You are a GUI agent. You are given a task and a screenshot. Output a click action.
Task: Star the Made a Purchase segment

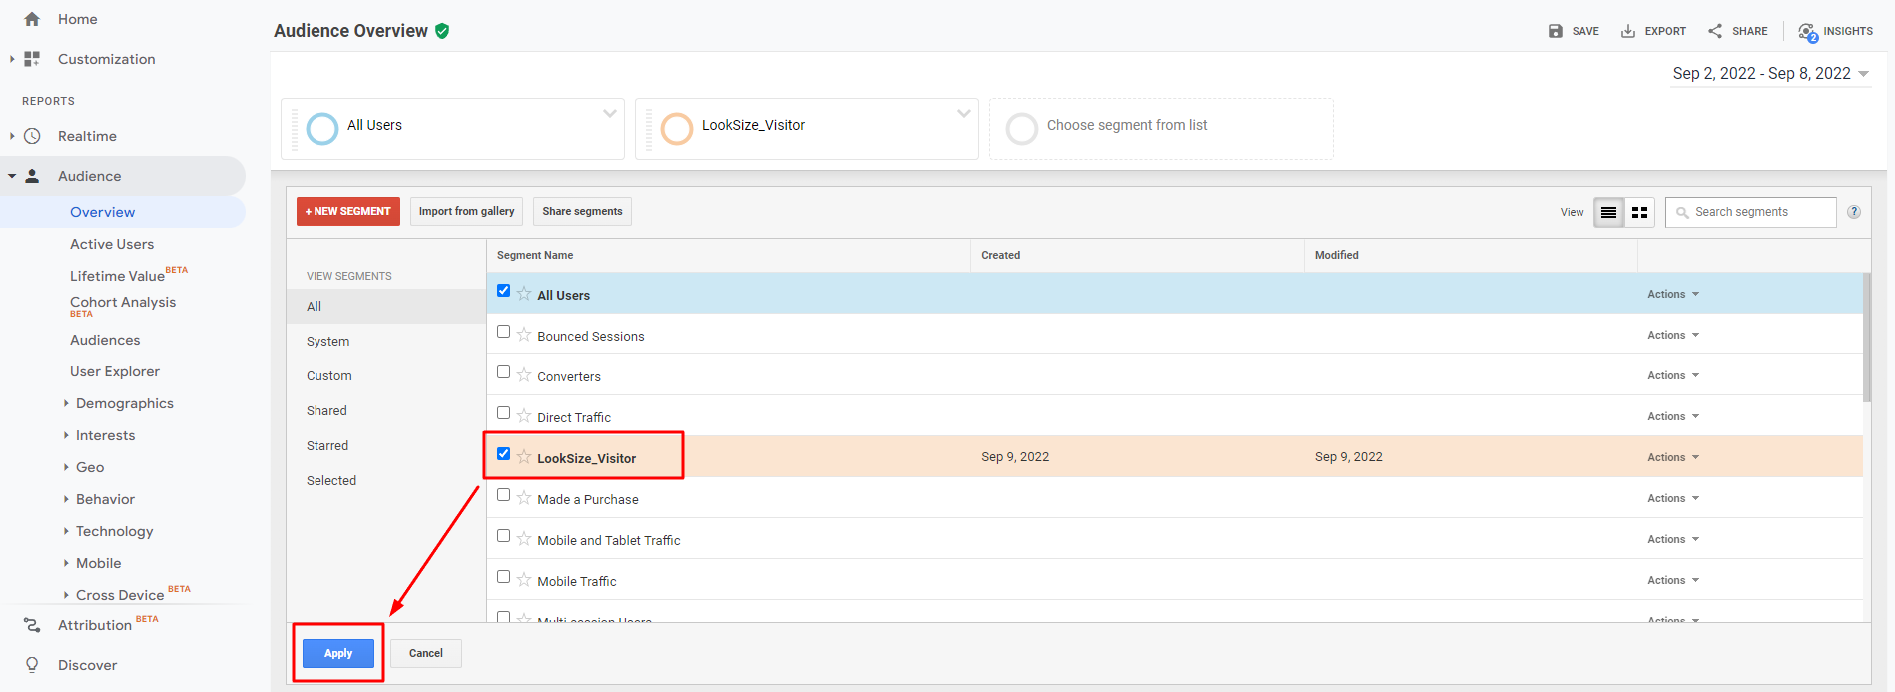coord(524,498)
